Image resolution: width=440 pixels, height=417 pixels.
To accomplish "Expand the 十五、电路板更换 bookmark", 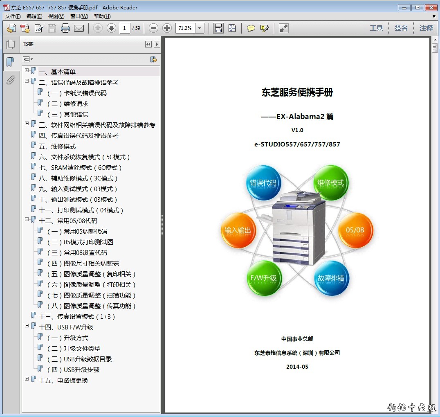I will [x=27, y=379].
